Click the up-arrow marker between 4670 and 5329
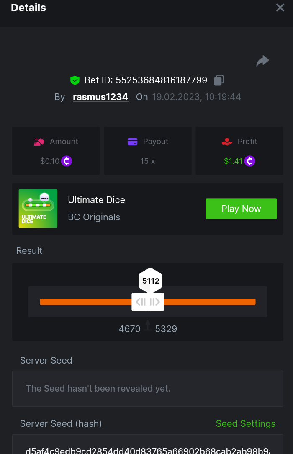 (148, 326)
